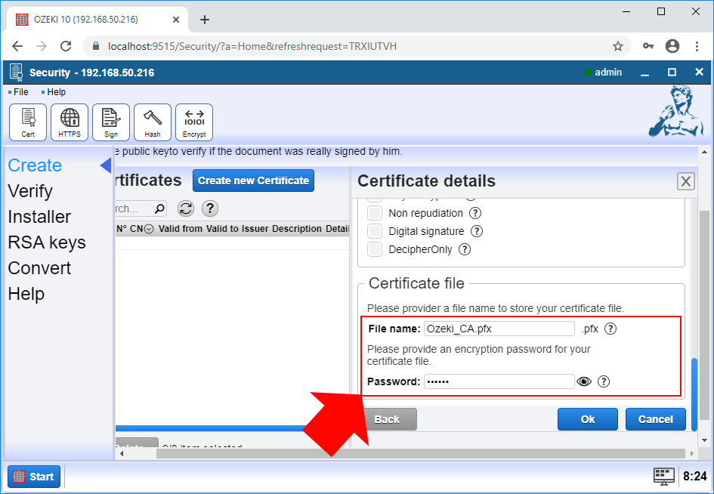This screenshot has width=714, height=494.
Task: Select Installer in the sidebar
Action: pyautogui.click(x=39, y=217)
